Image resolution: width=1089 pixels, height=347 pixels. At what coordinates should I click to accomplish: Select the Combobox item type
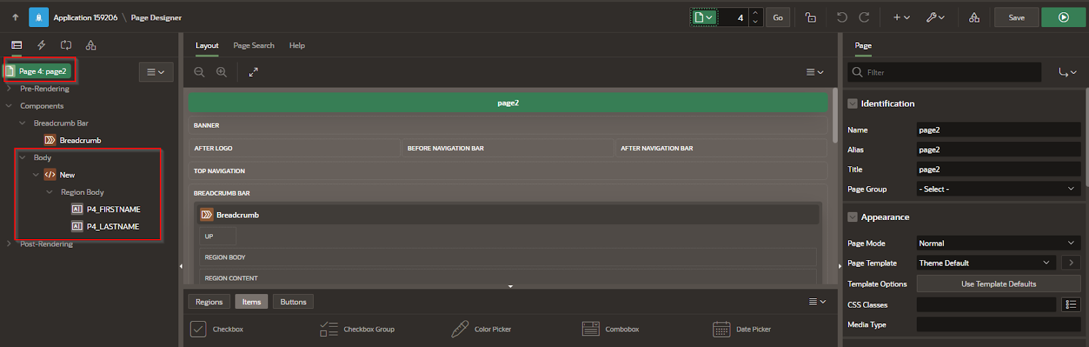tap(611, 329)
